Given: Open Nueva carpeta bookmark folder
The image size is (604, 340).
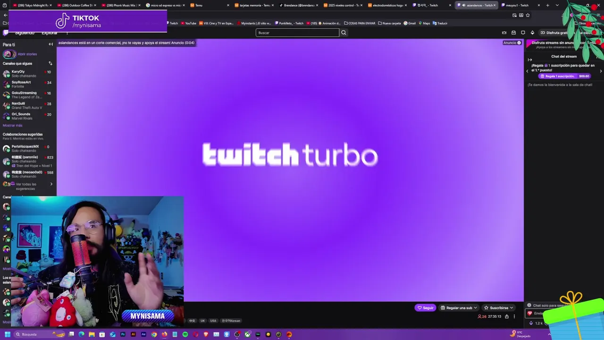Looking at the screenshot, I should (389, 23).
